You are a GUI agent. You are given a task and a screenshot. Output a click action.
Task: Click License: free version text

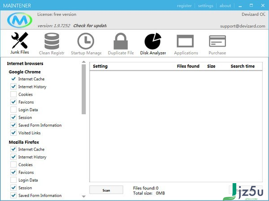point(57,14)
